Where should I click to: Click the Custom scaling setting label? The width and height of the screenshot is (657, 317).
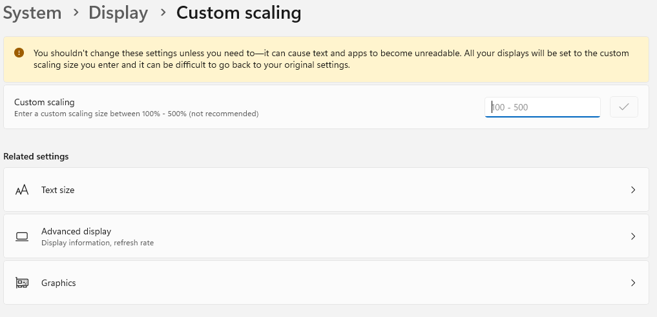pyautogui.click(x=45, y=102)
